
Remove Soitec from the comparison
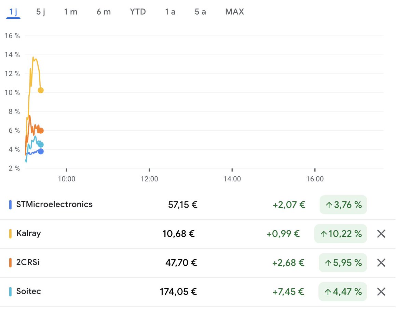[381, 292]
